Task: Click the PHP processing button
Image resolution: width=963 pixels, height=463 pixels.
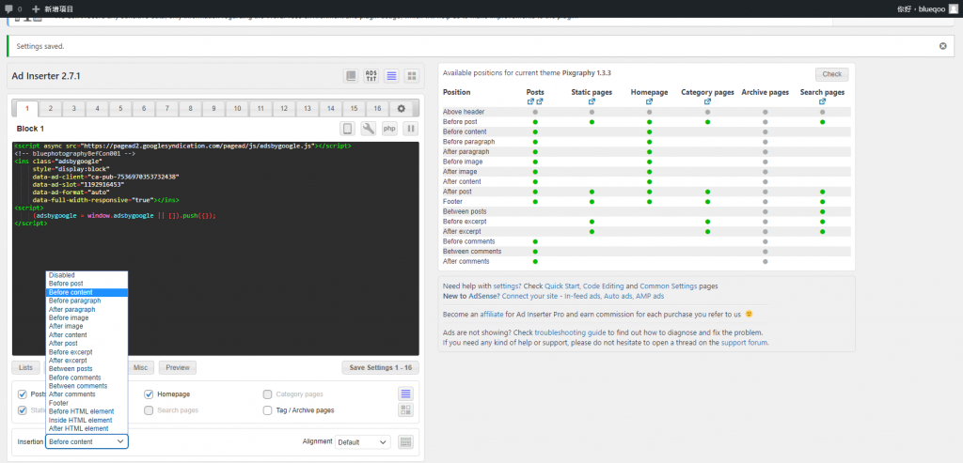Action: point(389,129)
